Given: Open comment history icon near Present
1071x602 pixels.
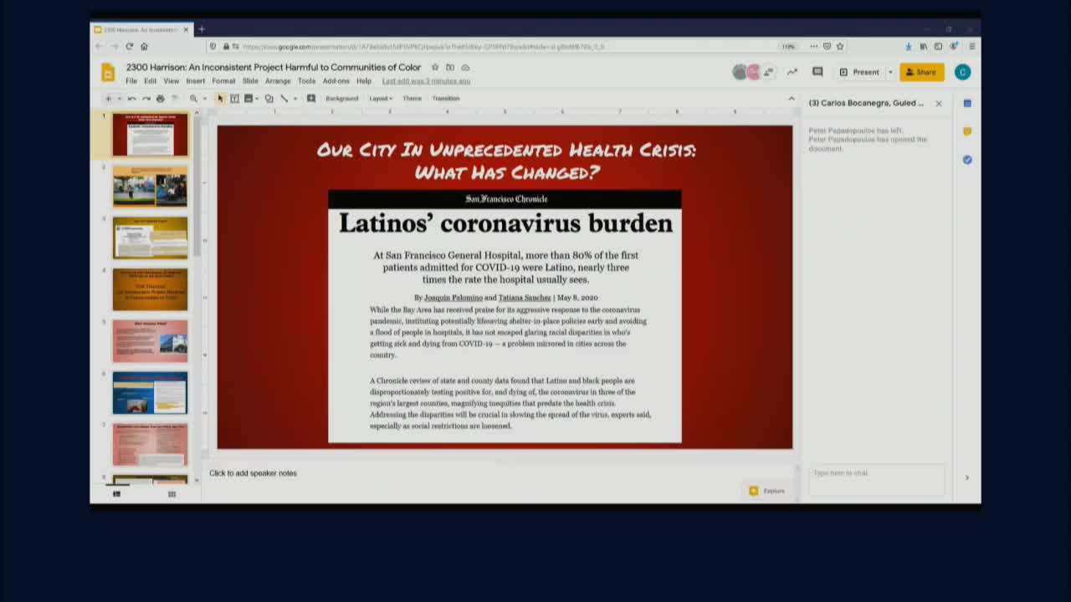Looking at the screenshot, I should point(817,72).
